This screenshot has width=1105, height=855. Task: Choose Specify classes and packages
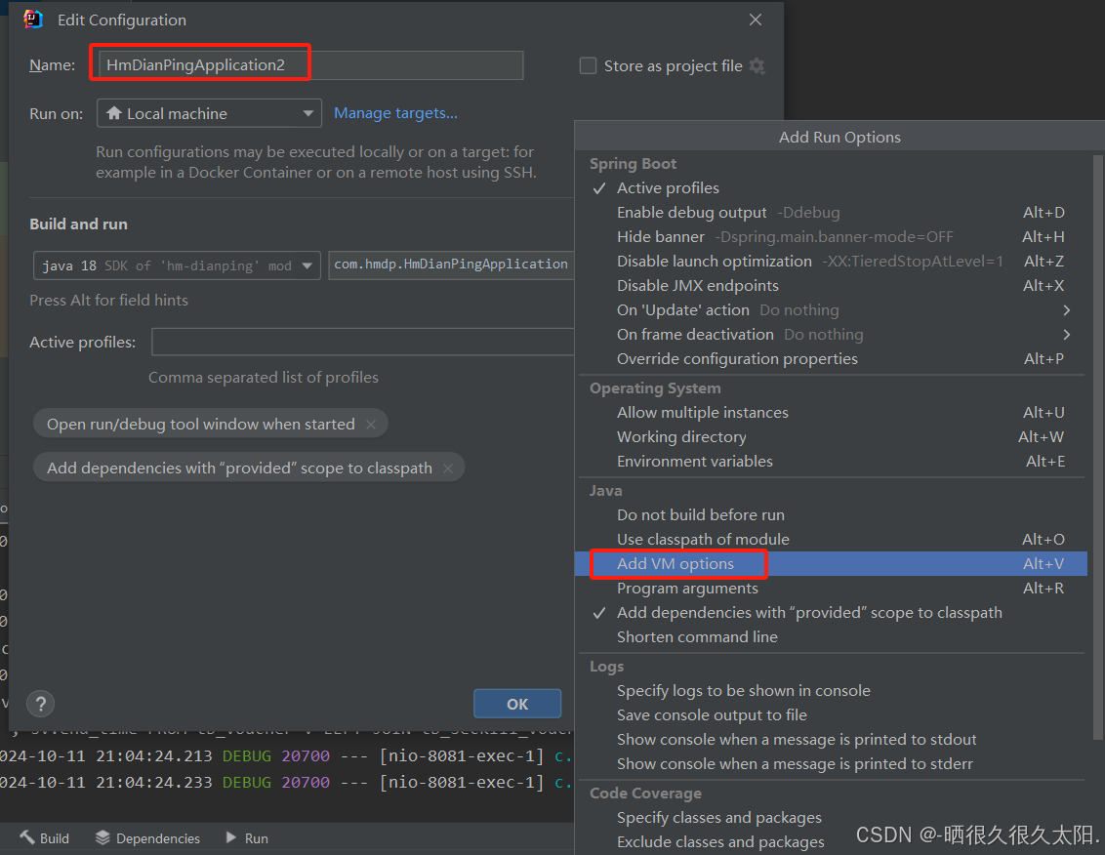coord(833,818)
